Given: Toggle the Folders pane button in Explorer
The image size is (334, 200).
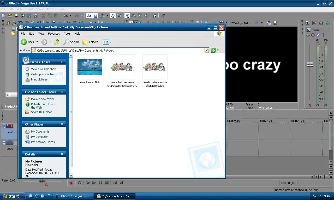Looking at the screenshot, I should (x=90, y=42).
